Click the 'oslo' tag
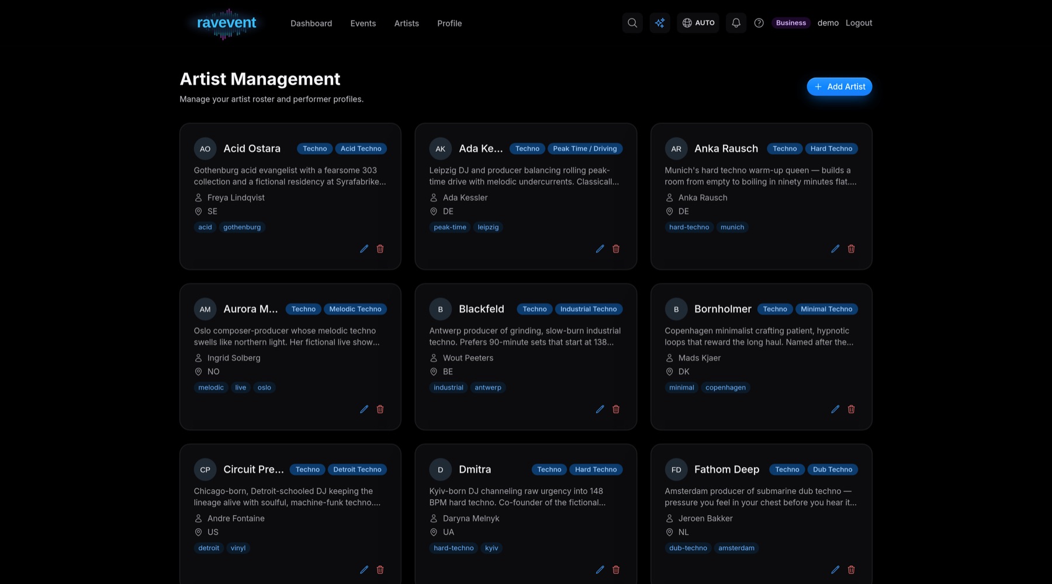 [x=264, y=388]
